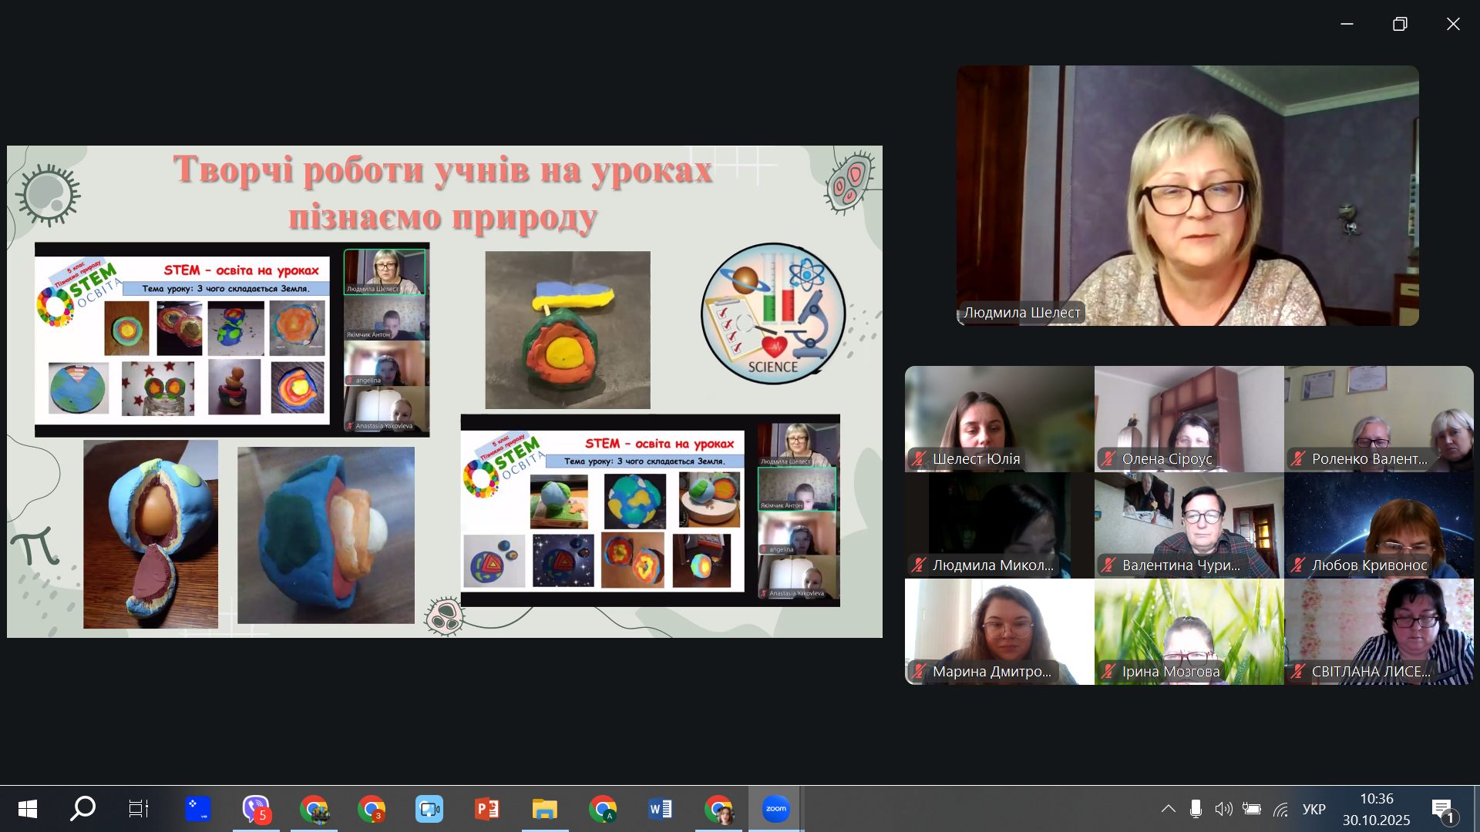
Task: Select Шелест Юлія participant tile
Action: (999, 418)
